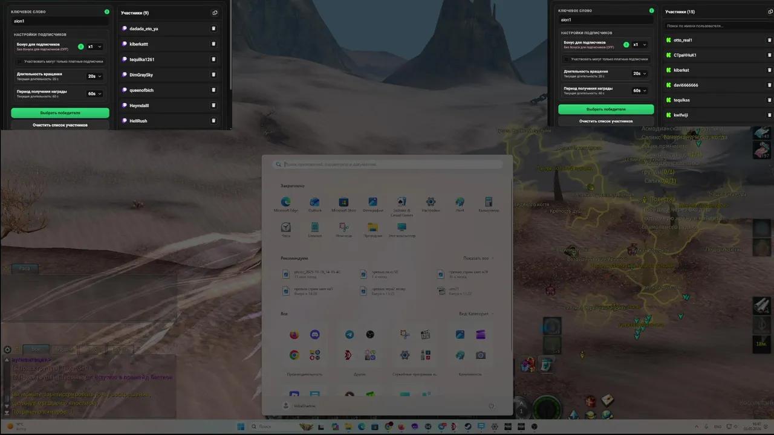Open x1 bonus dropdown in 15-participant panel

pyautogui.click(x=640, y=44)
